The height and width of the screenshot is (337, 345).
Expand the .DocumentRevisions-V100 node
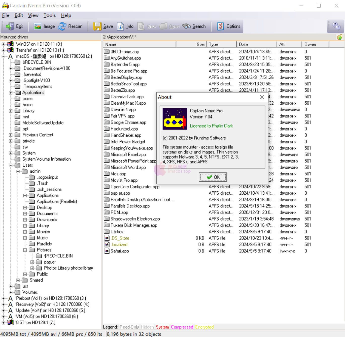(11, 68)
